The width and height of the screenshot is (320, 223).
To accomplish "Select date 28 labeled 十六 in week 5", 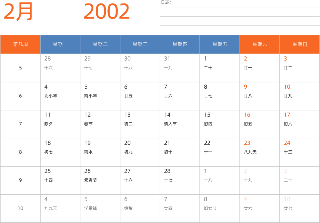I will click(60, 68).
